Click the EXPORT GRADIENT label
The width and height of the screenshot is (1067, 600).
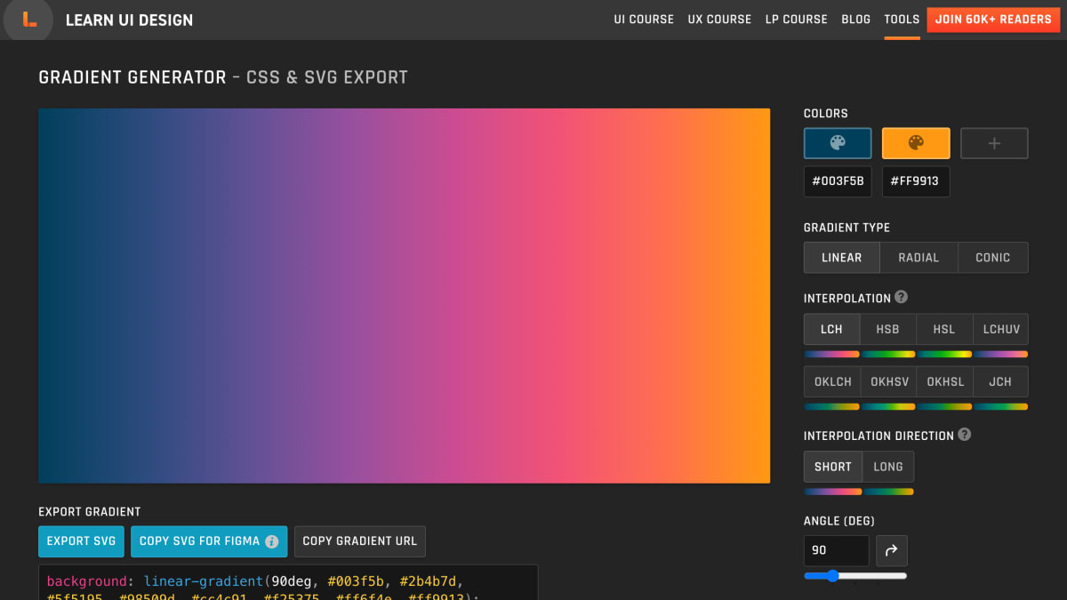tap(90, 512)
